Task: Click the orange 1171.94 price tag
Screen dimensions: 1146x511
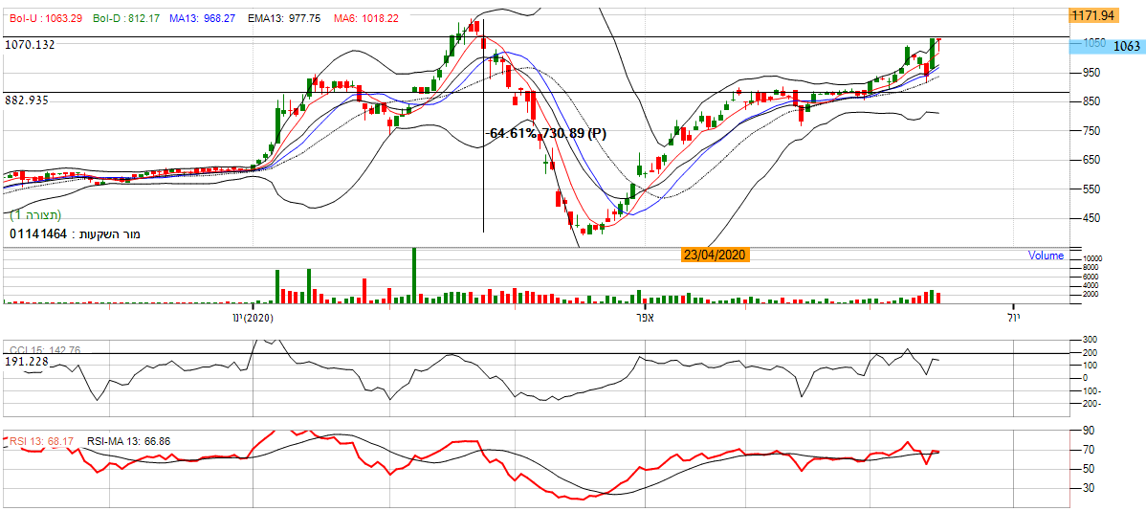Action: [x=1093, y=15]
